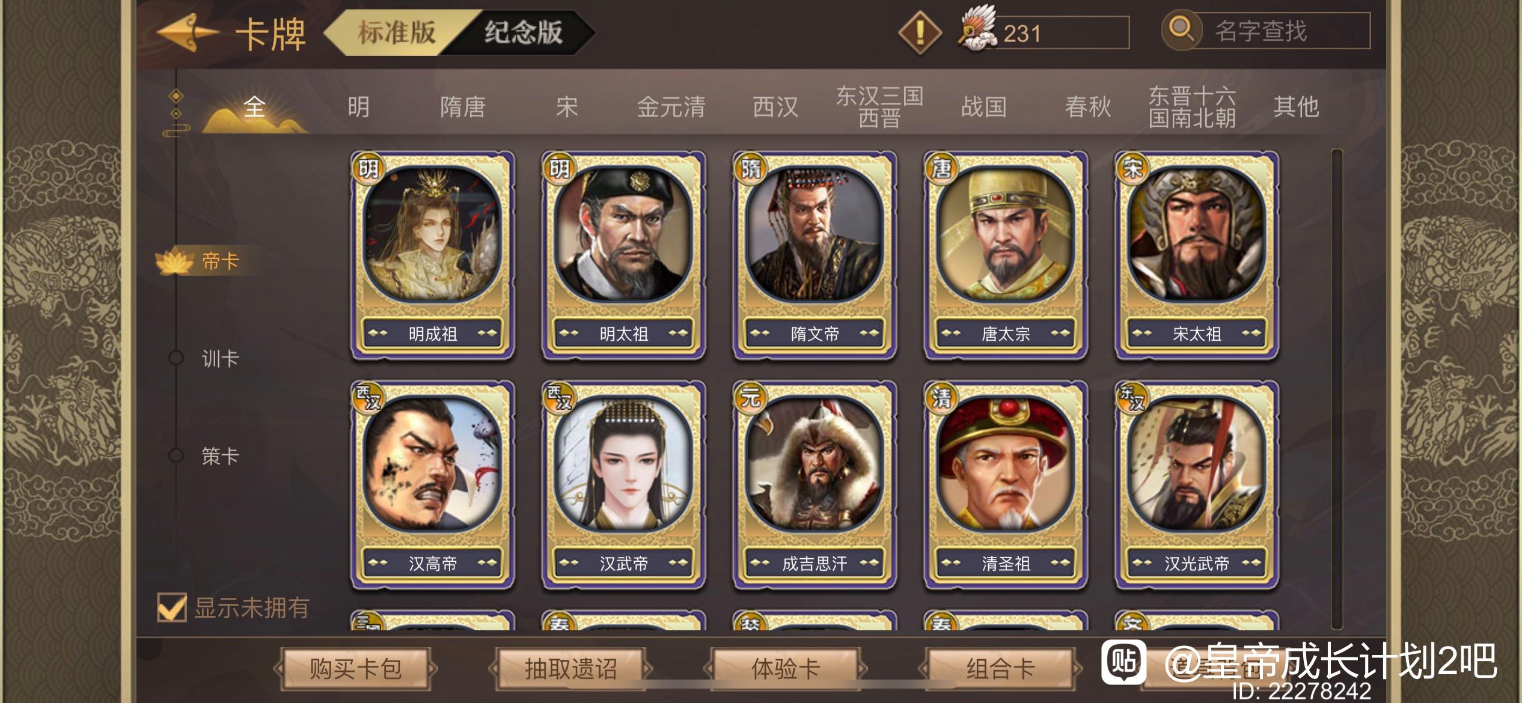Click the 购买卡包 button
1522x703 pixels.
[x=355, y=668]
